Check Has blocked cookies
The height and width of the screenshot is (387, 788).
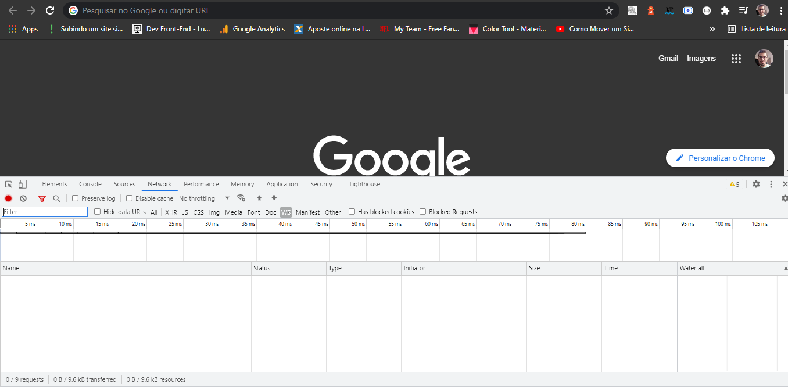pos(352,212)
